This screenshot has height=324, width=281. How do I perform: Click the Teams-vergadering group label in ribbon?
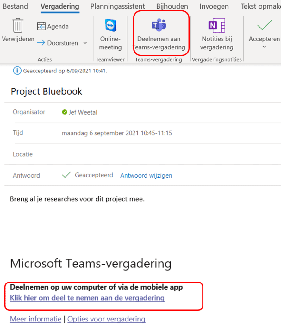point(159,59)
